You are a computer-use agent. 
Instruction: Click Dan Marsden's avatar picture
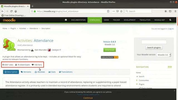coord(32,50)
